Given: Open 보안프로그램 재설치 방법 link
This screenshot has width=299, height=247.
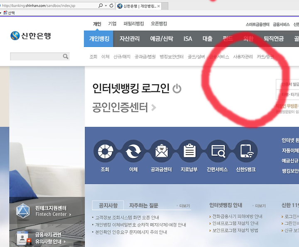Looking at the screenshot, I should coord(235,230).
